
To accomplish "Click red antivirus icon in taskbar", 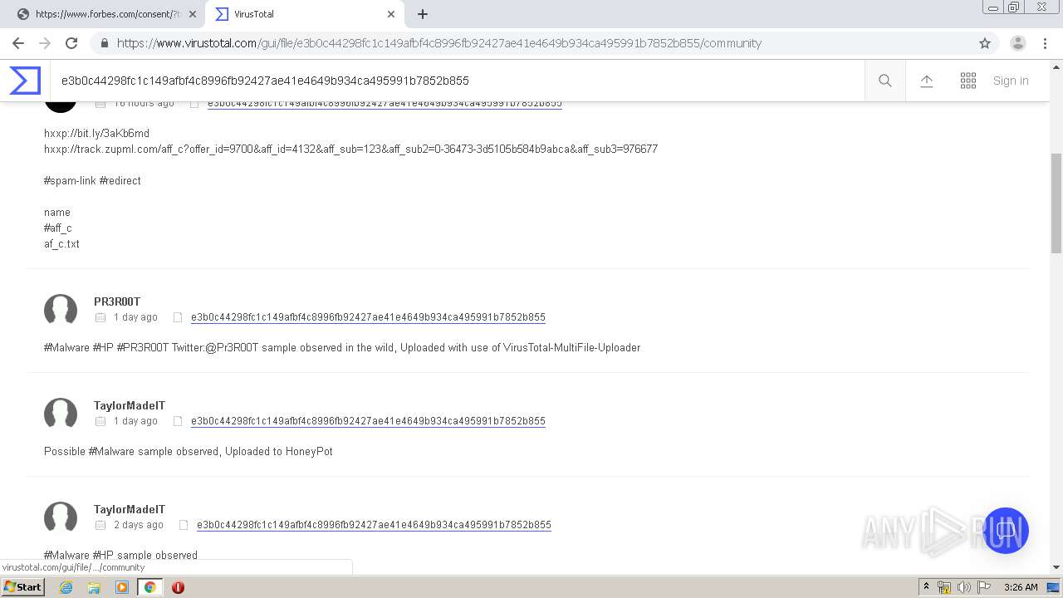I will [x=178, y=587].
